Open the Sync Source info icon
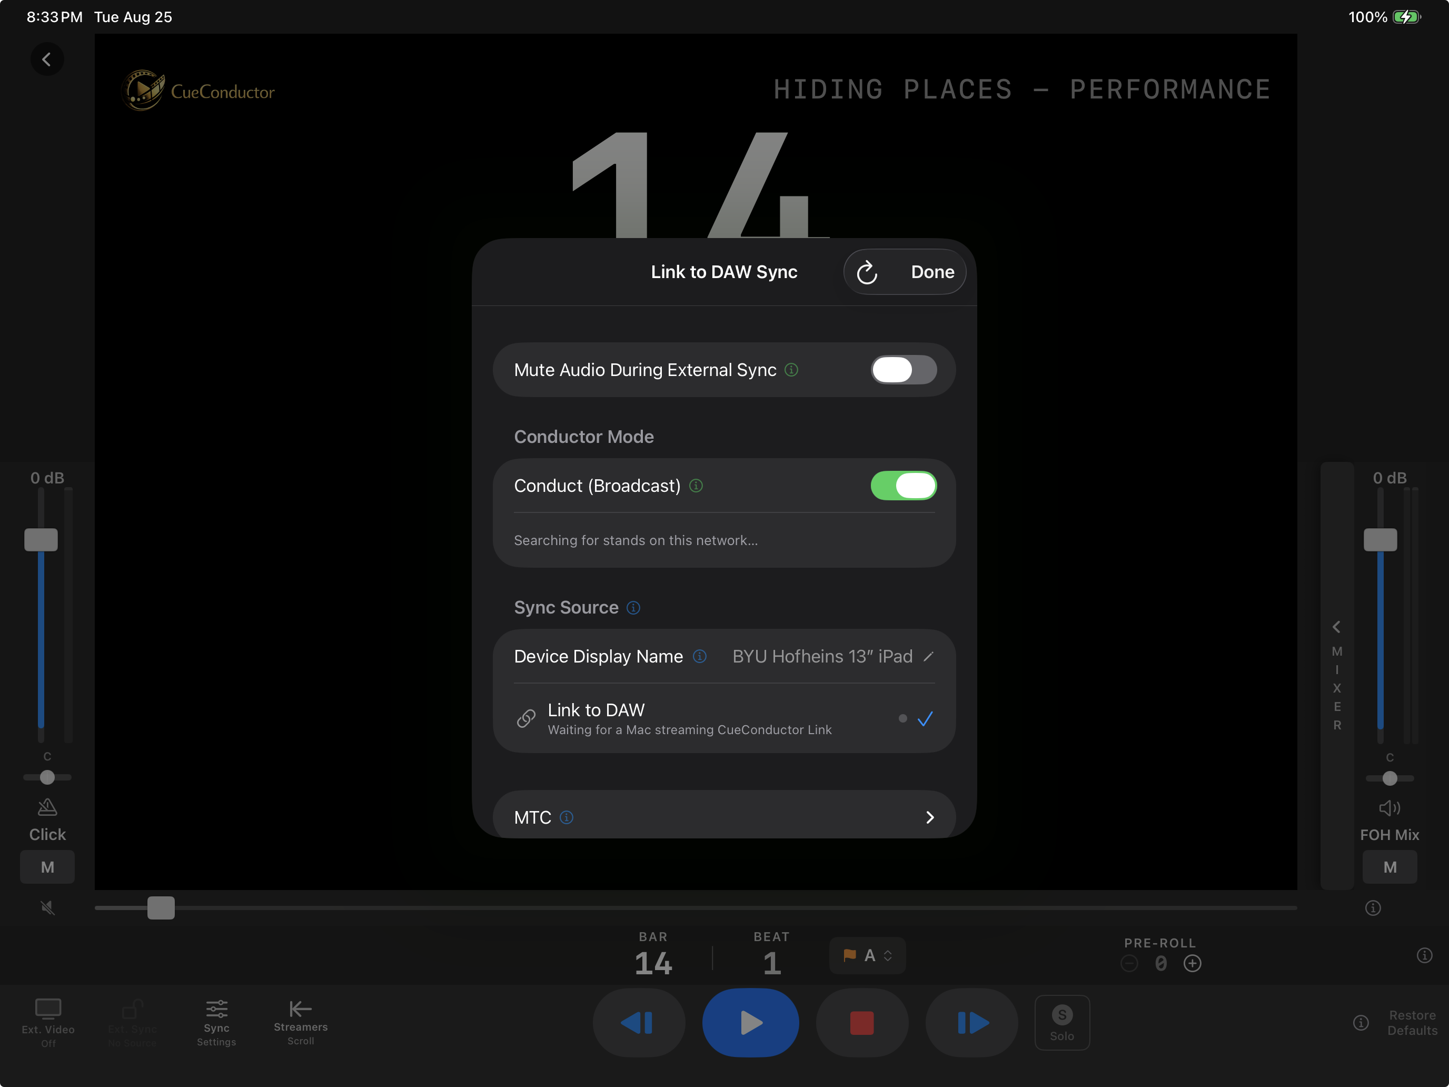The height and width of the screenshot is (1087, 1449). point(633,607)
